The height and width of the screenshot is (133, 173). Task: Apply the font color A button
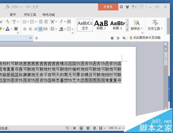8,29
